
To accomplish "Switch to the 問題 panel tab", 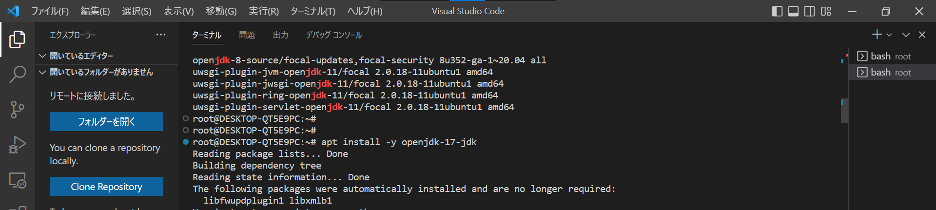I will (247, 35).
